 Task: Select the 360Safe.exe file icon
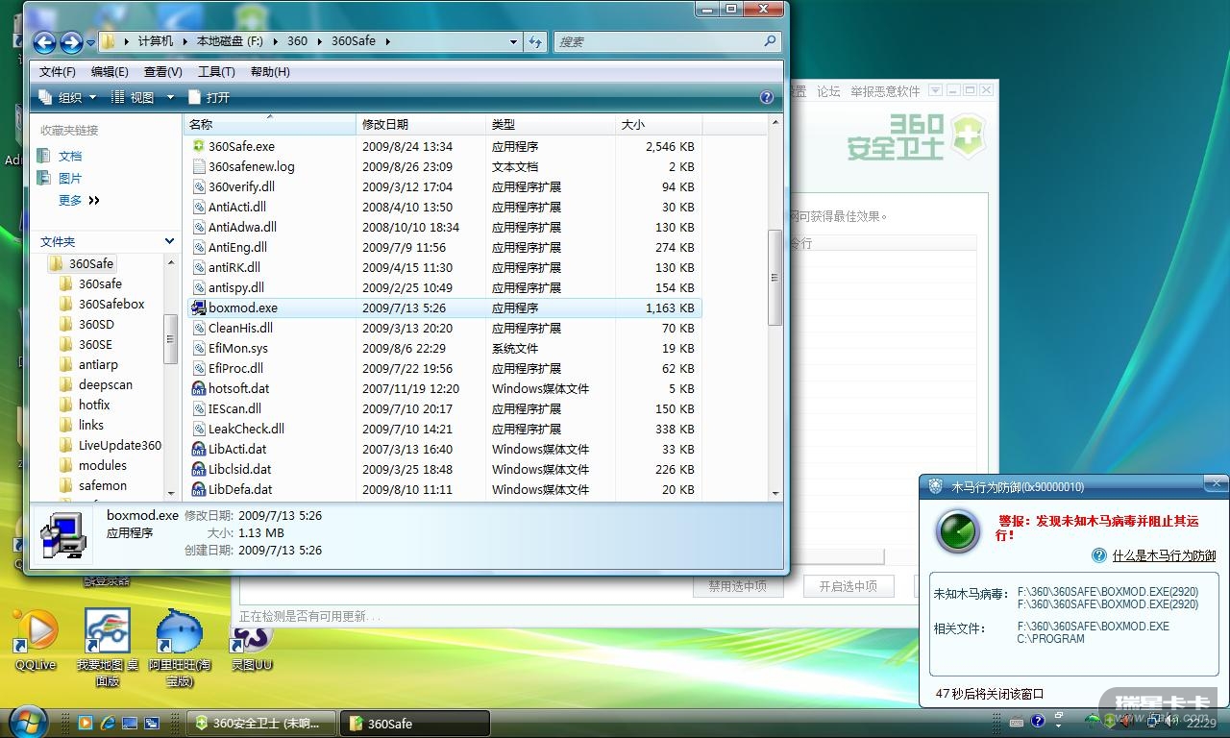(199, 146)
